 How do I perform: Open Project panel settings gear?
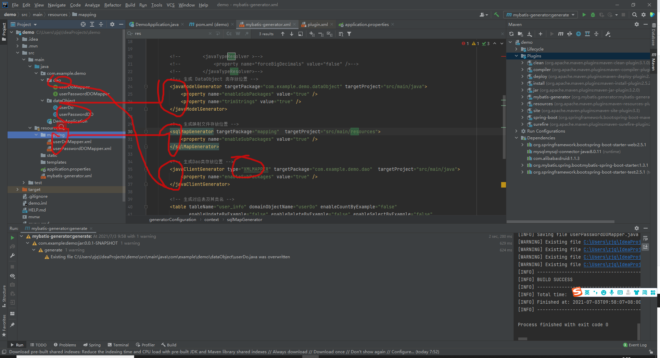pyautogui.click(x=112, y=24)
